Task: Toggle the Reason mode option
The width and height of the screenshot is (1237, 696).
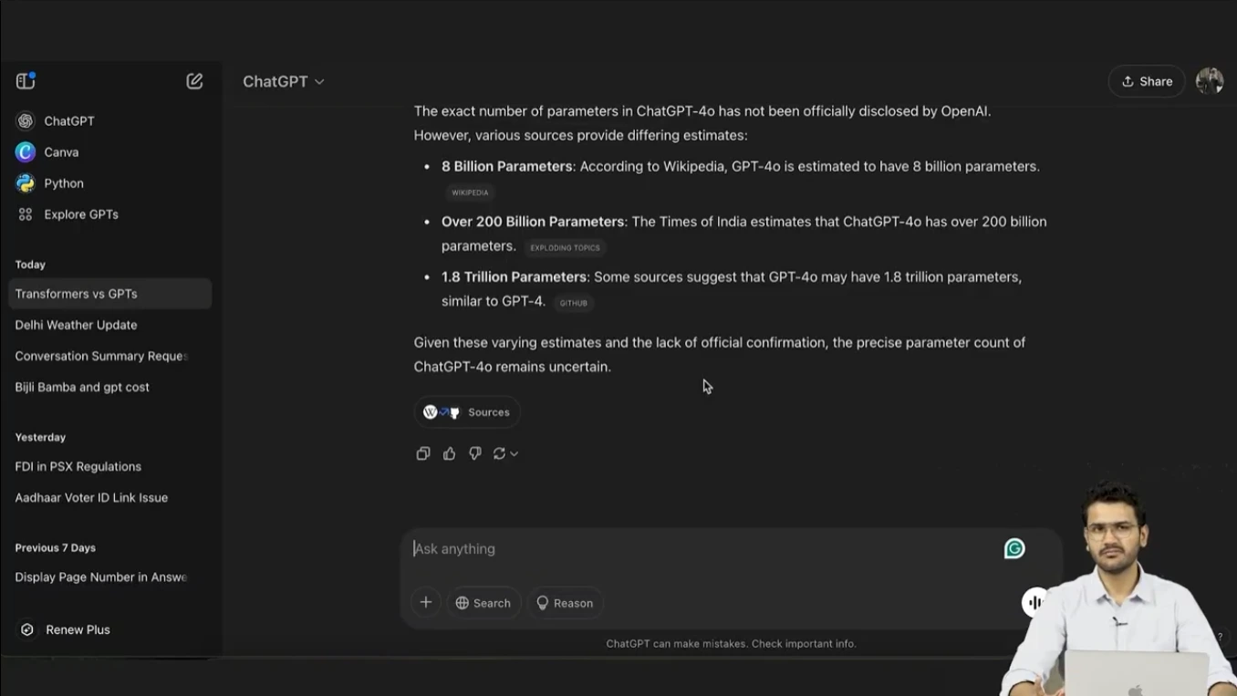Action: pyautogui.click(x=565, y=603)
